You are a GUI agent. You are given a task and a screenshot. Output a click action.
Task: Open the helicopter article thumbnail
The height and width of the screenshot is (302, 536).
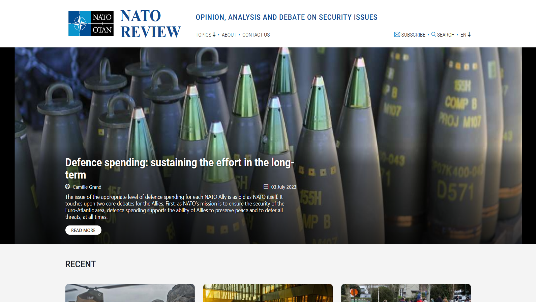[x=130, y=293]
